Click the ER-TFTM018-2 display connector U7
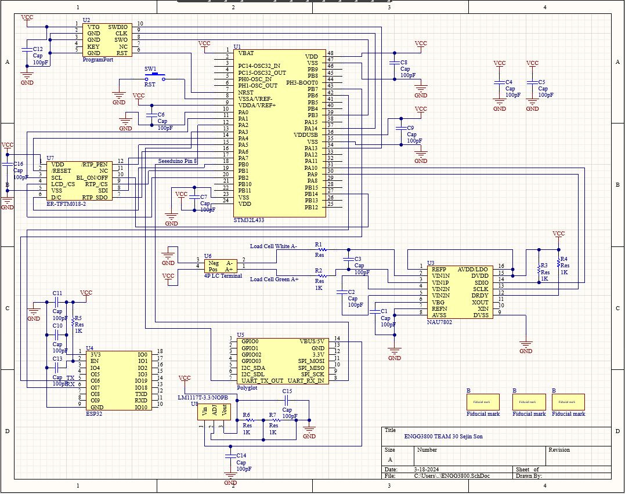The width and height of the screenshot is (625, 494). pos(78,181)
